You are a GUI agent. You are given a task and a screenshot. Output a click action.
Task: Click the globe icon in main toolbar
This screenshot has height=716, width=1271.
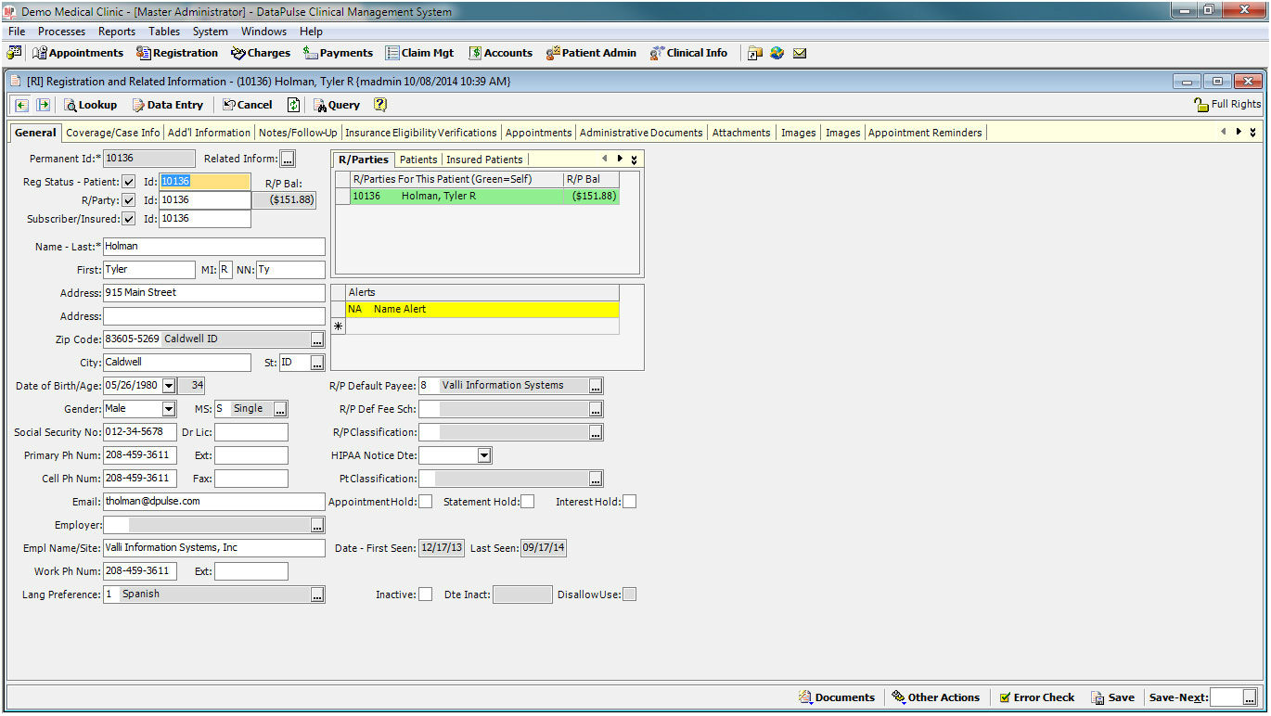point(777,53)
